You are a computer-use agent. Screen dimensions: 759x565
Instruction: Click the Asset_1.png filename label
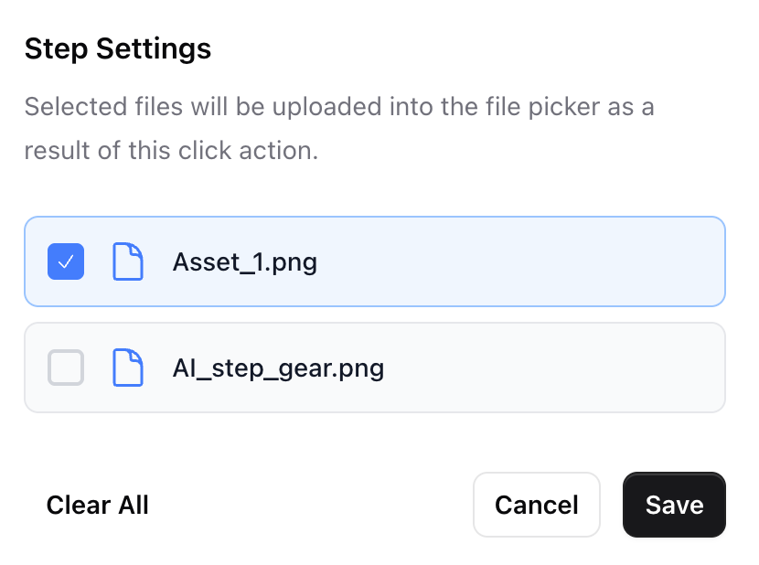tap(245, 261)
